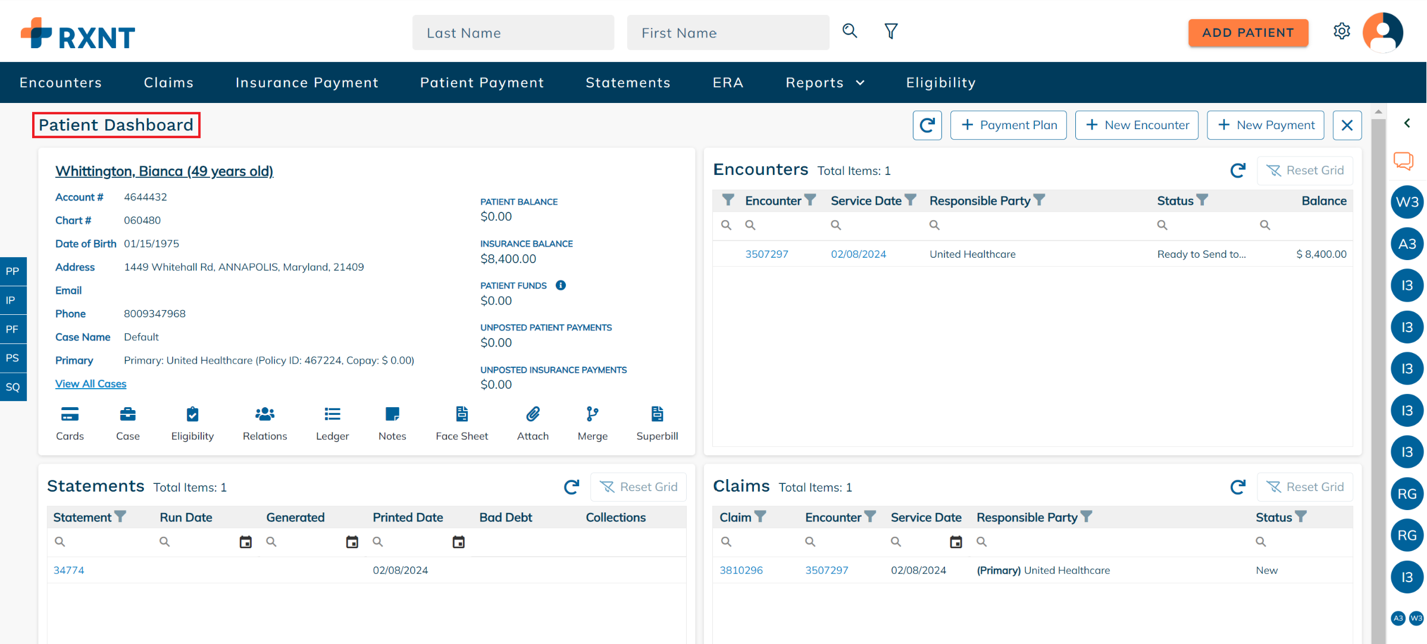Refresh the Encounters grid
1427x644 pixels.
tap(1238, 171)
